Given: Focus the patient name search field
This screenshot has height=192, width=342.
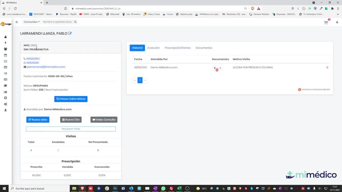Looking at the screenshot, I should click(x=57, y=22).
